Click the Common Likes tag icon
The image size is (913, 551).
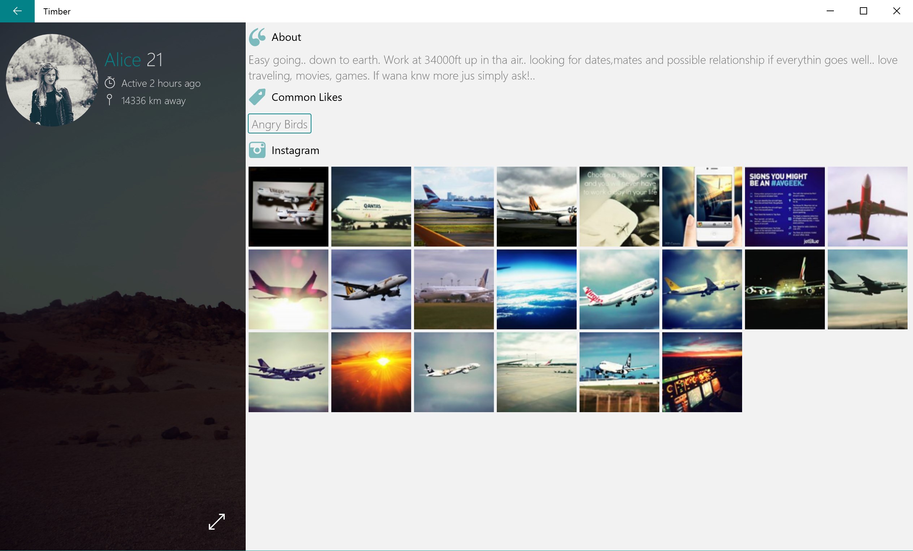[257, 97]
